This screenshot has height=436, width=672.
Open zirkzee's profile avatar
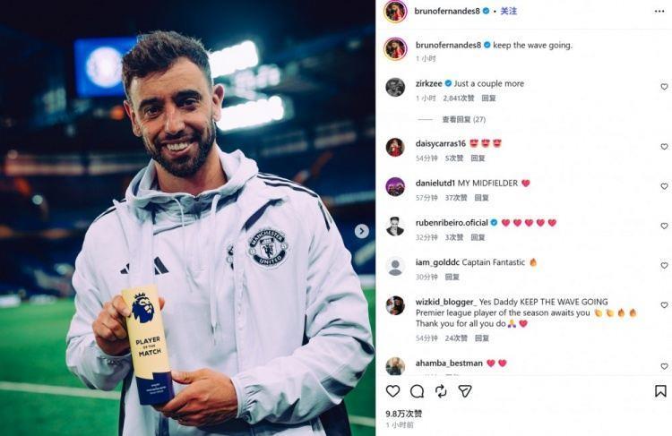pyautogui.click(x=395, y=88)
